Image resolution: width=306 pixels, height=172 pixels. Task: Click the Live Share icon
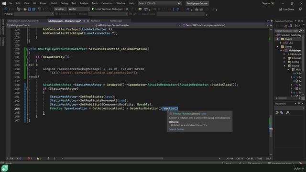281,10
